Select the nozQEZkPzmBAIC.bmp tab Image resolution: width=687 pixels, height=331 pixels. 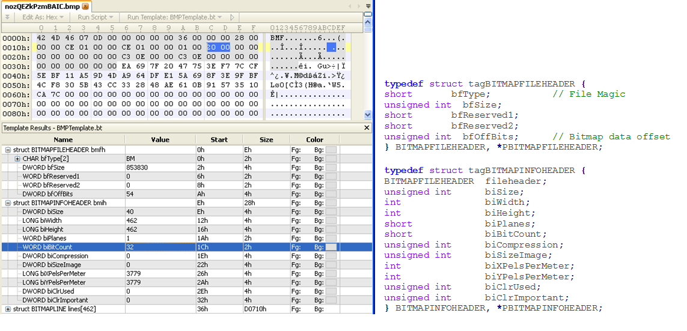click(x=41, y=6)
